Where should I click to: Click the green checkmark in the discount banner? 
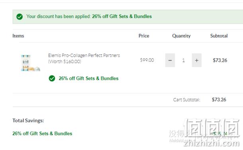pyautogui.click(x=20, y=17)
